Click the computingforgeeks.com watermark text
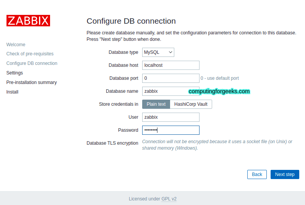 [x=219, y=91]
